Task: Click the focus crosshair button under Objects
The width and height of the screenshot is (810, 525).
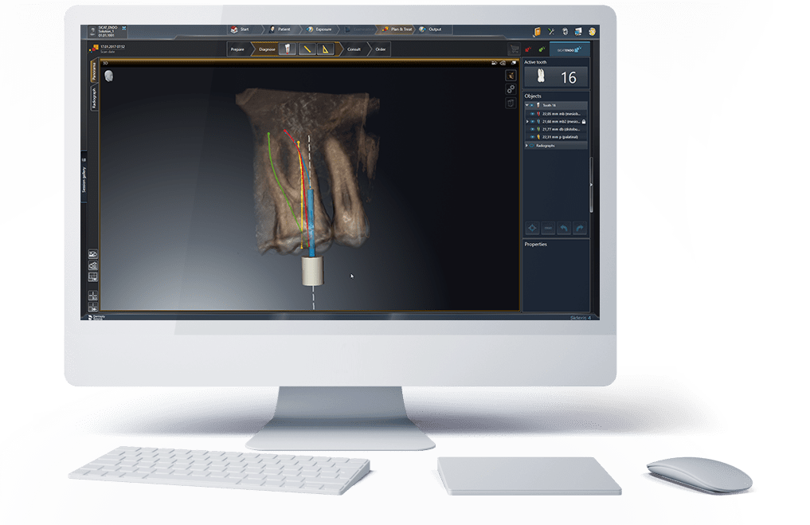Action: coord(533,228)
